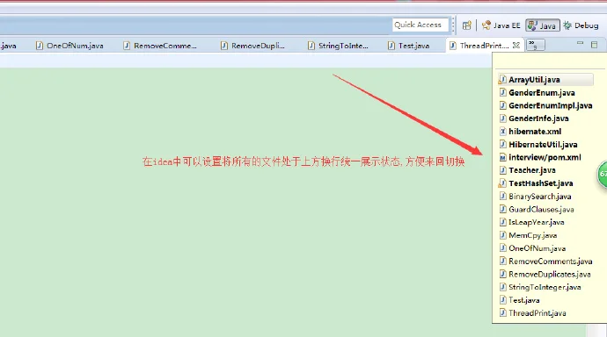This screenshot has width=607, height=337.
Task: Switch to the Java EE perspective
Action: tap(501, 25)
